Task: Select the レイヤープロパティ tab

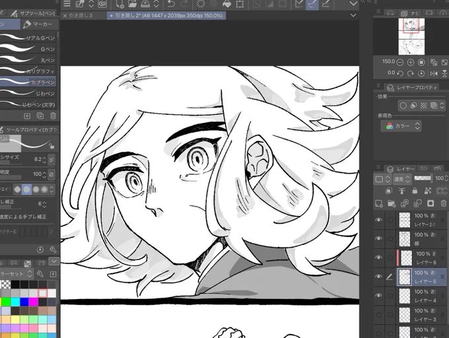Action: coord(412,87)
